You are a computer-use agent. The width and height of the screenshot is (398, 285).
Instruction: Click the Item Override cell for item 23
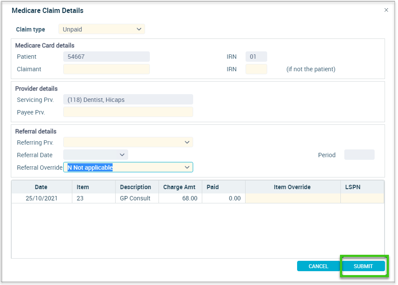pyautogui.click(x=293, y=198)
